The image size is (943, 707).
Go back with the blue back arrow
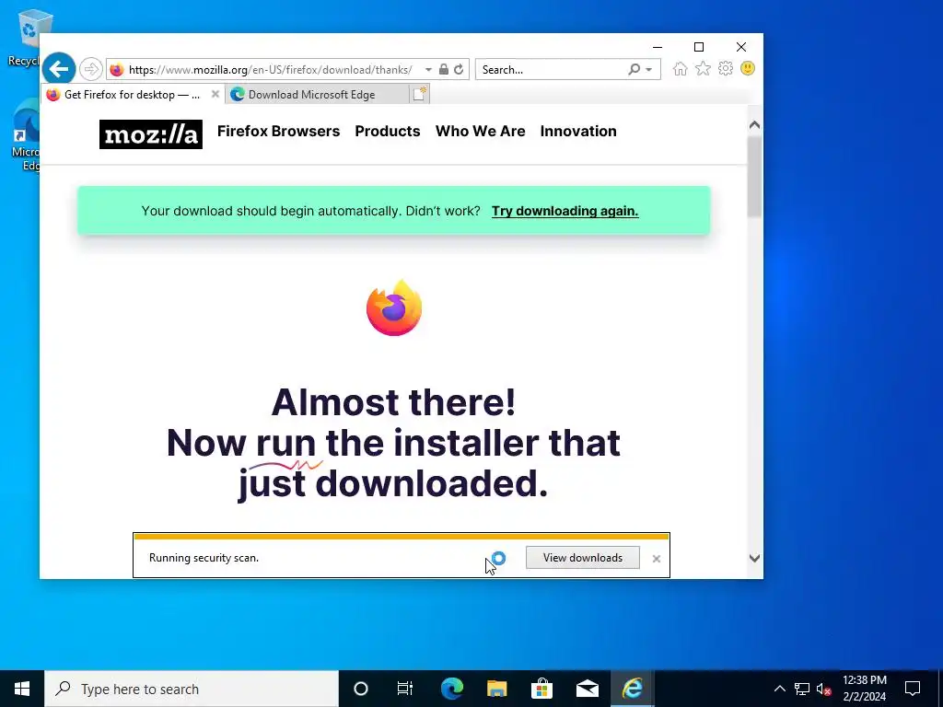[58, 69]
